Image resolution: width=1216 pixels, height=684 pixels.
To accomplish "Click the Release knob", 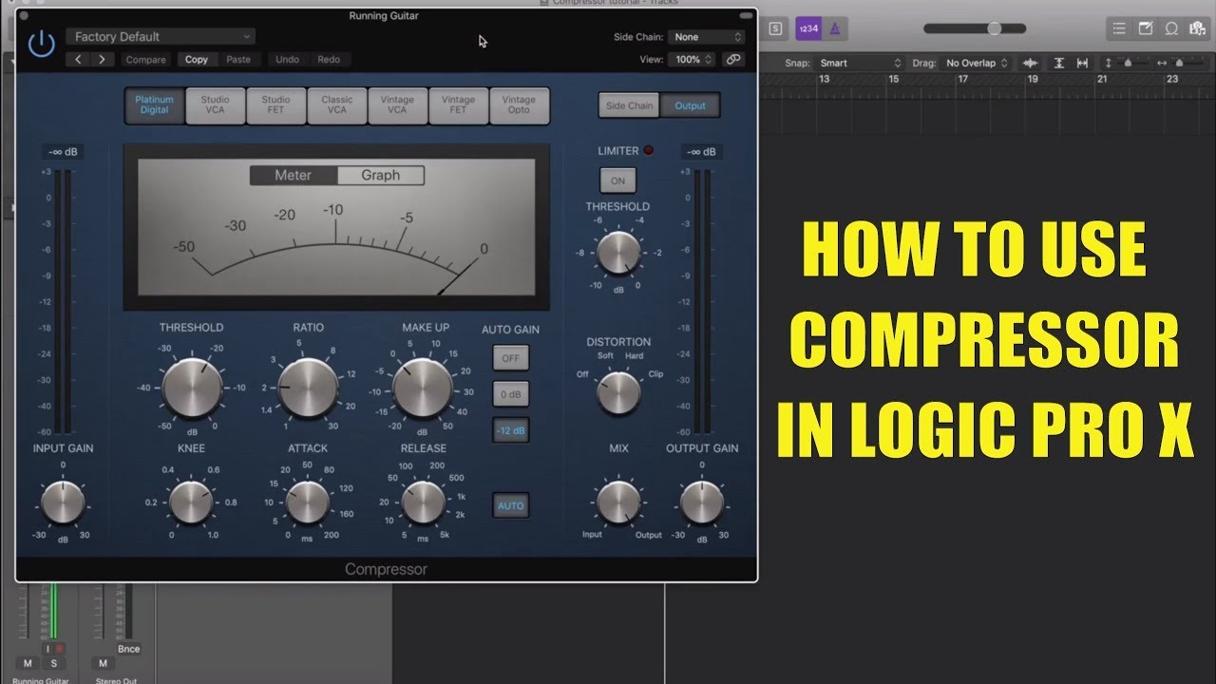I will [424, 502].
